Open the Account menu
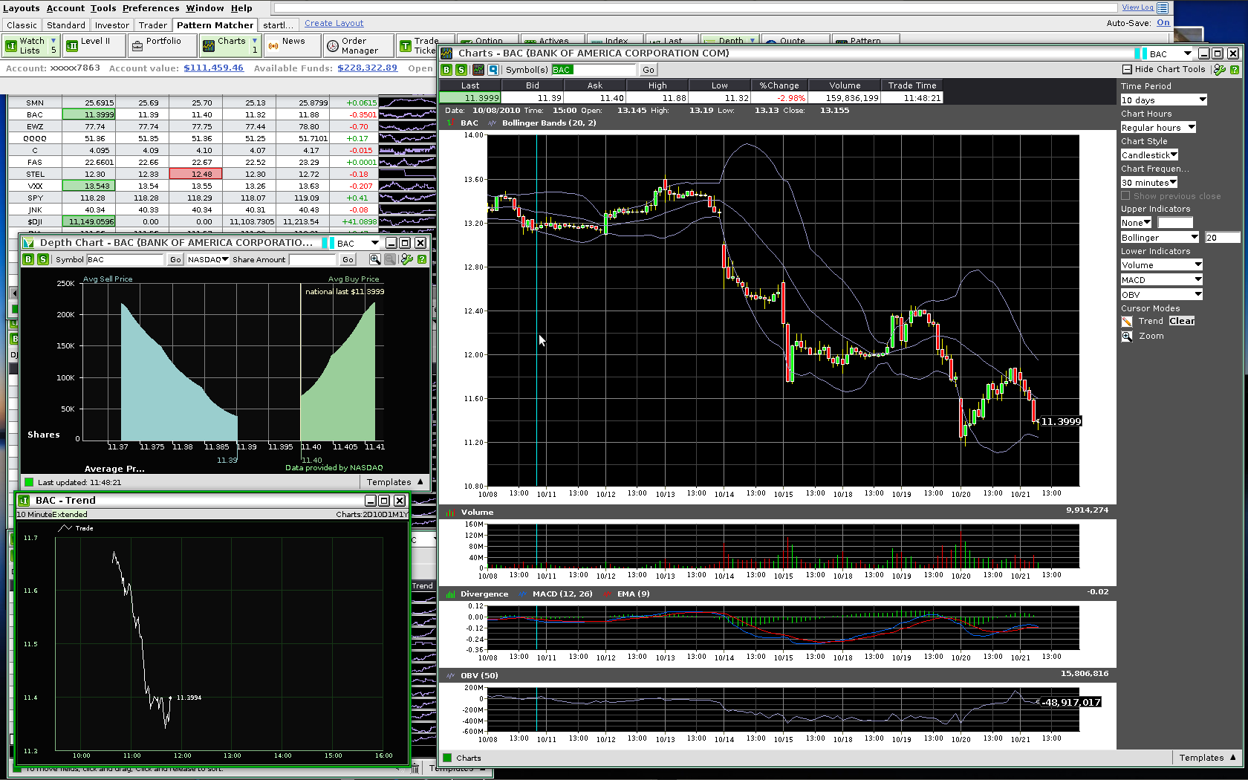1248x780 pixels. pyautogui.click(x=65, y=8)
